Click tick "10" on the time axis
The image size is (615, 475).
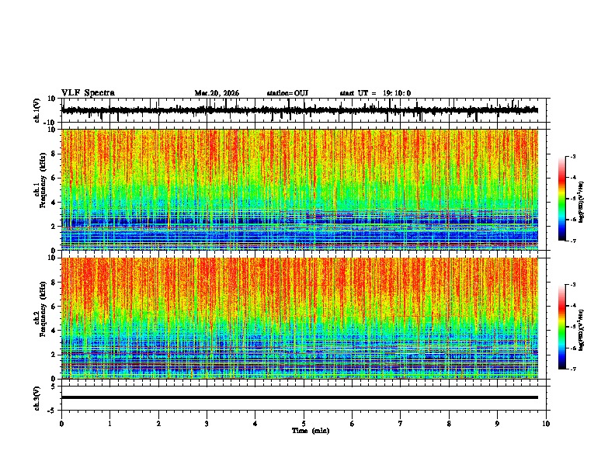546,423
